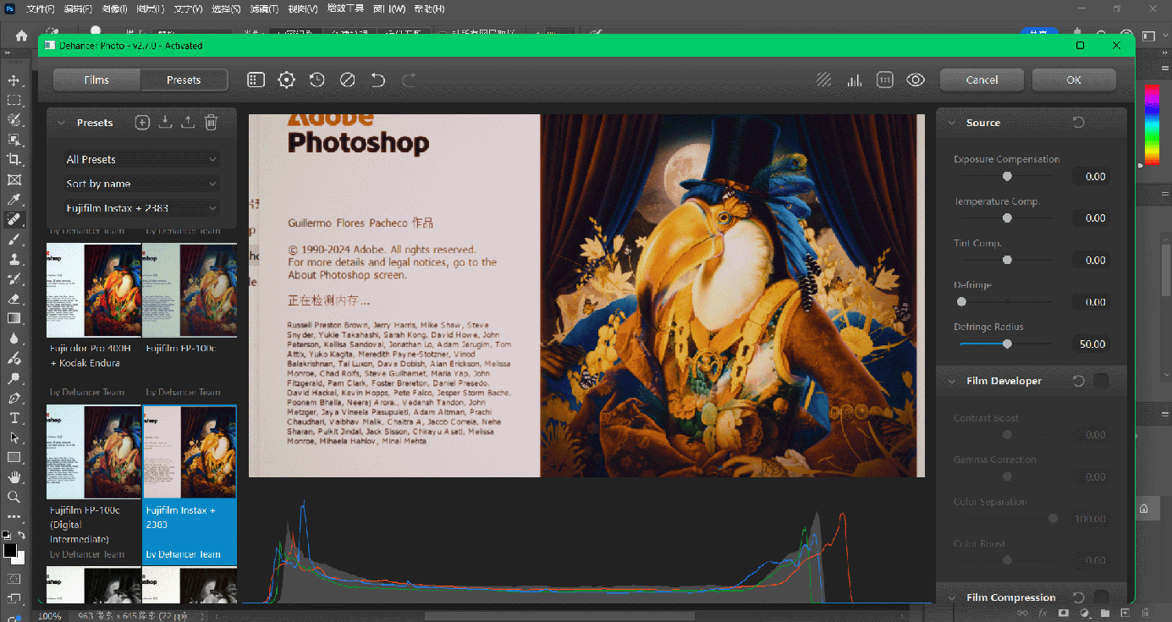
Task: Open the history clock icon
Action: point(316,80)
